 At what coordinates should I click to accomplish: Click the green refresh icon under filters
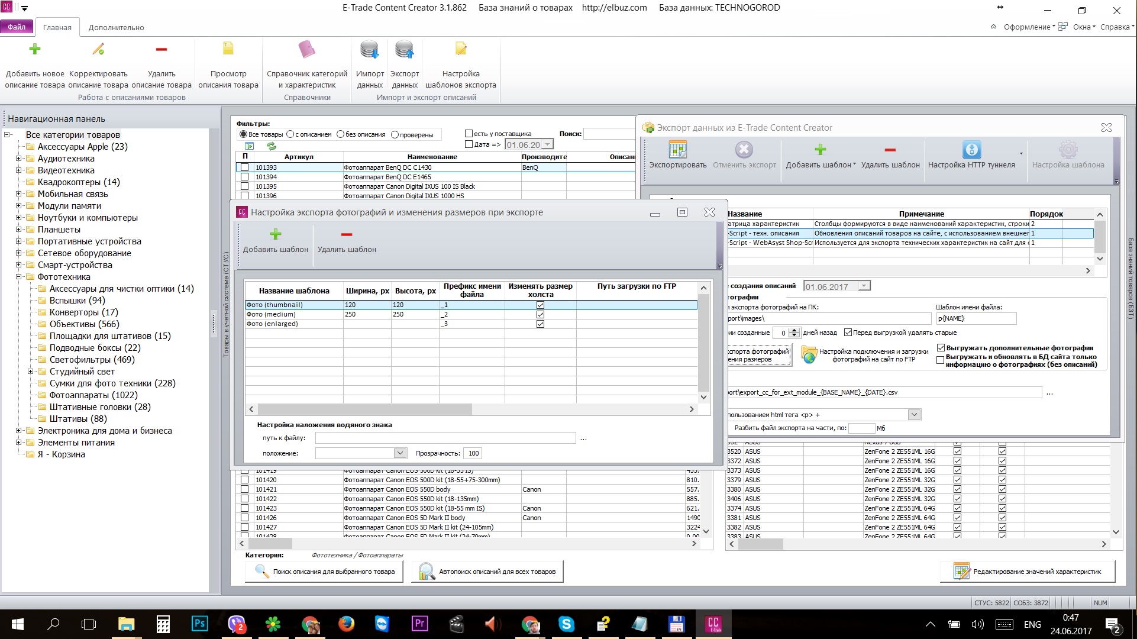click(x=272, y=146)
